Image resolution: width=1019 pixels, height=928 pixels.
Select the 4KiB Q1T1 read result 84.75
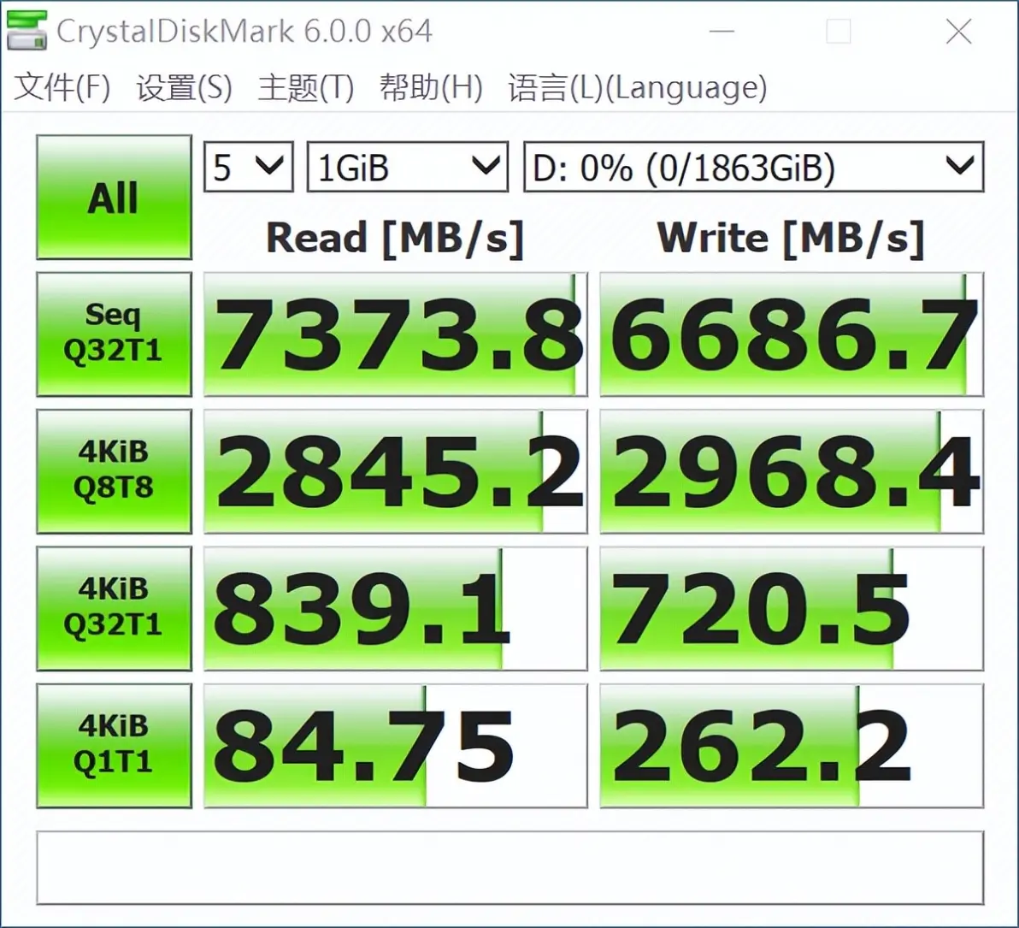coord(396,746)
